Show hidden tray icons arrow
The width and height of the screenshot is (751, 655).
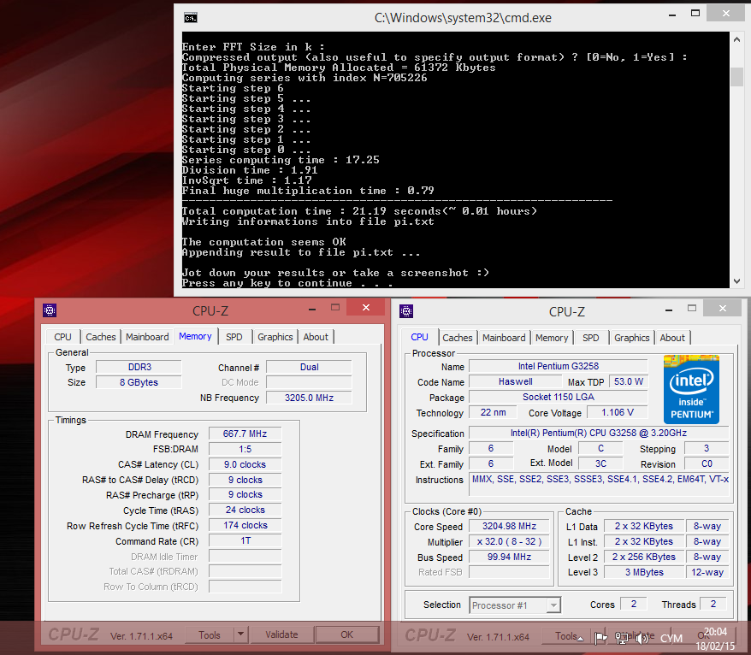pos(581,638)
